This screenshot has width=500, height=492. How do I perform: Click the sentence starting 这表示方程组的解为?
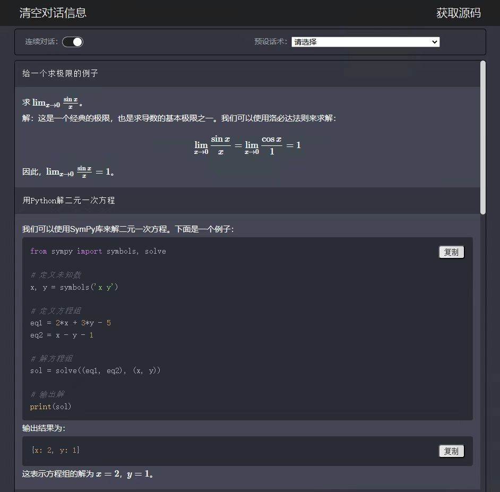tap(88, 474)
